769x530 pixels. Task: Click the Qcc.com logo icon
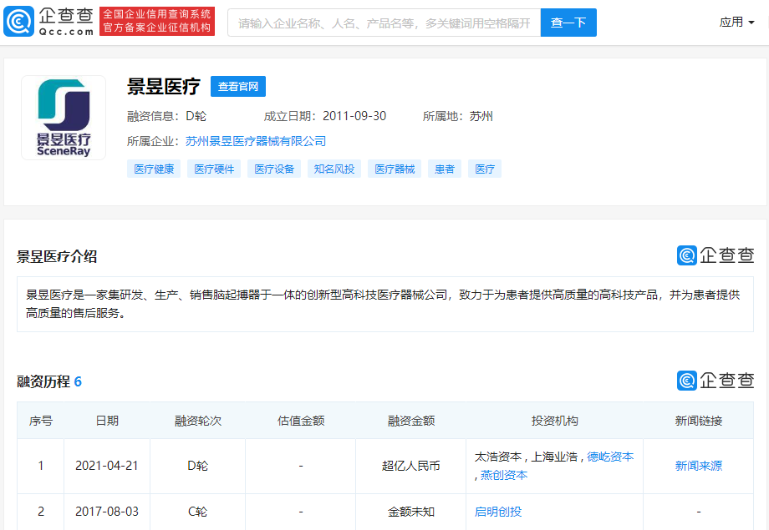[18, 22]
